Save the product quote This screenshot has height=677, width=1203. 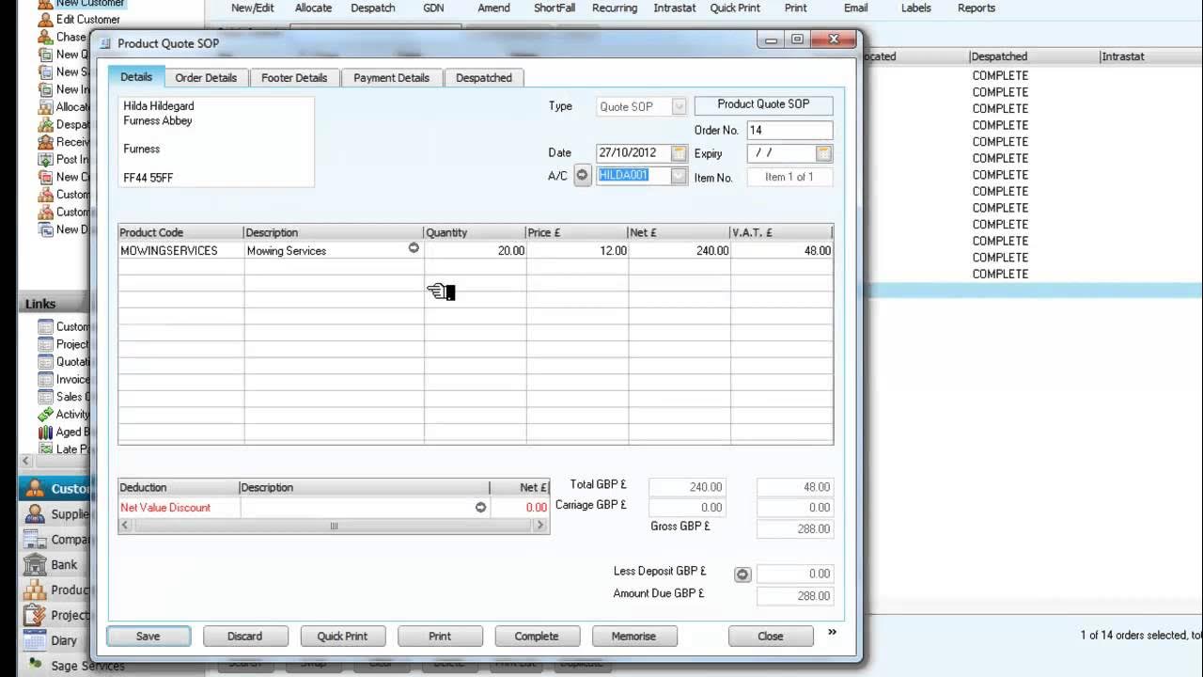[x=148, y=637]
